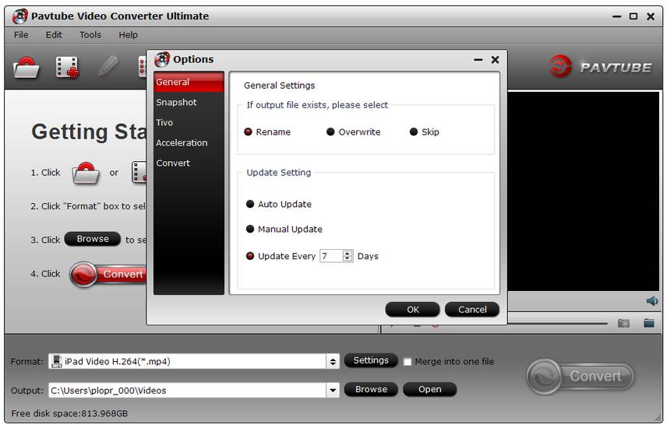
Task: Click the Options dialog title icon
Action: point(162,59)
